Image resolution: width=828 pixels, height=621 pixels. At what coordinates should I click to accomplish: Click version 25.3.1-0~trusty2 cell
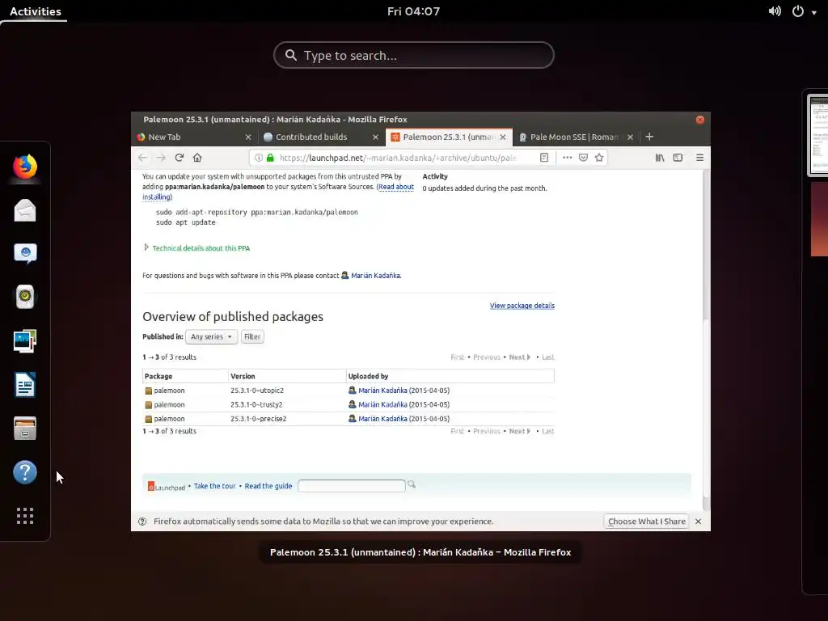[x=256, y=404]
